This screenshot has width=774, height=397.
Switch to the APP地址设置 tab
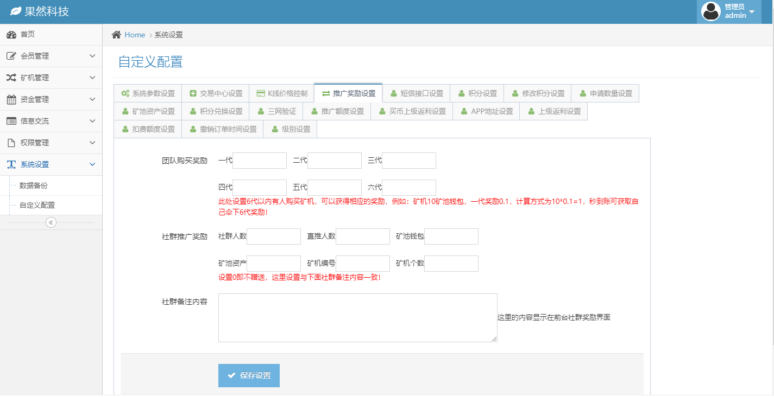click(486, 111)
